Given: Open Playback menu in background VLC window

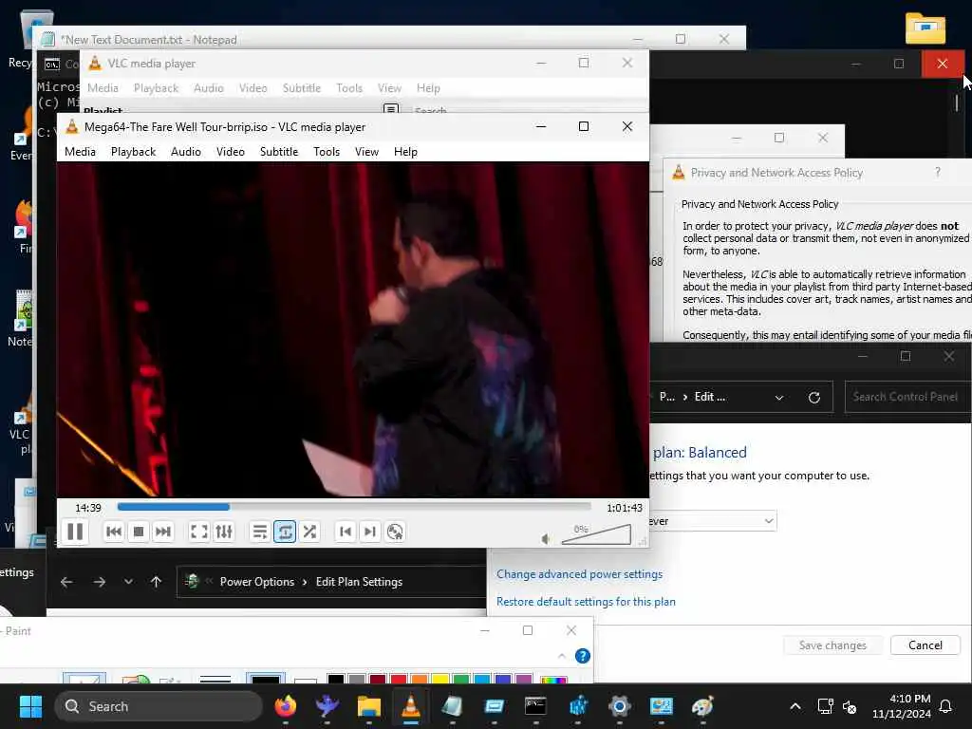Looking at the screenshot, I should click(157, 88).
